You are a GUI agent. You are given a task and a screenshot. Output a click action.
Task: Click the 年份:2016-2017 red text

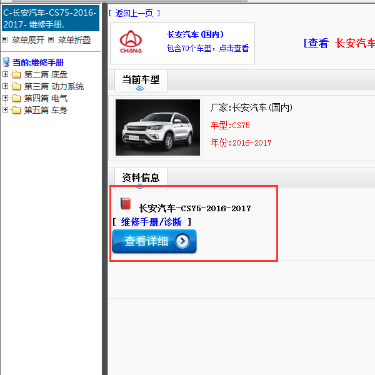(241, 142)
